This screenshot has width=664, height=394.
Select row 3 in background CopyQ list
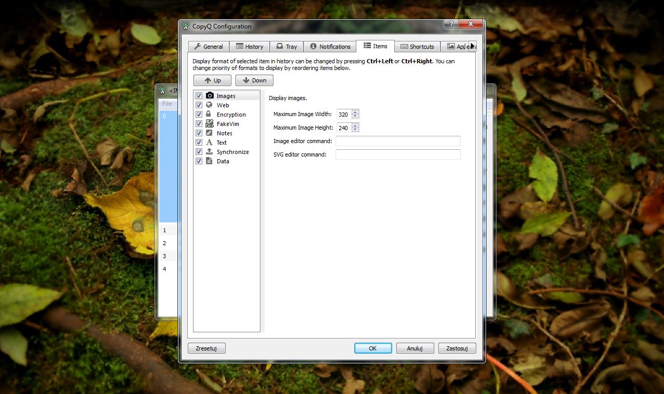[168, 256]
